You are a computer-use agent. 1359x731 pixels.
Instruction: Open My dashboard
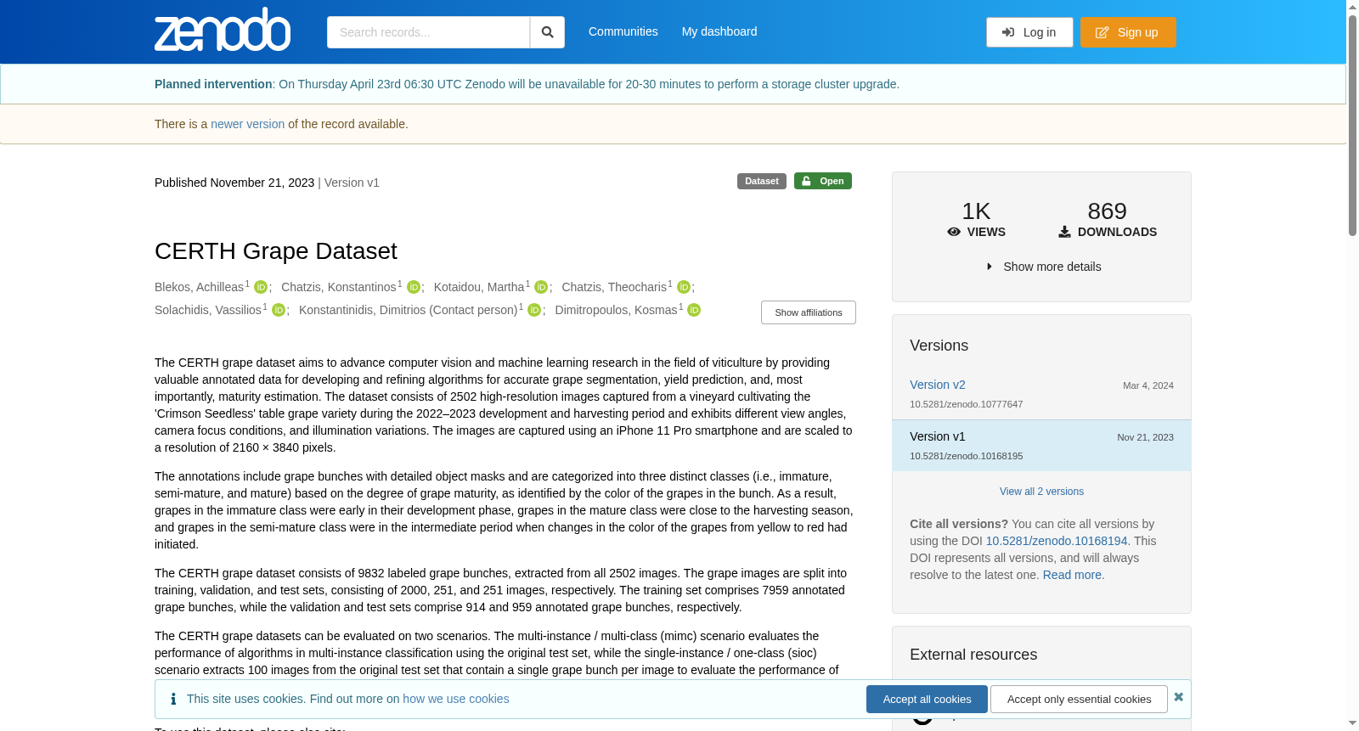pos(719,31)
